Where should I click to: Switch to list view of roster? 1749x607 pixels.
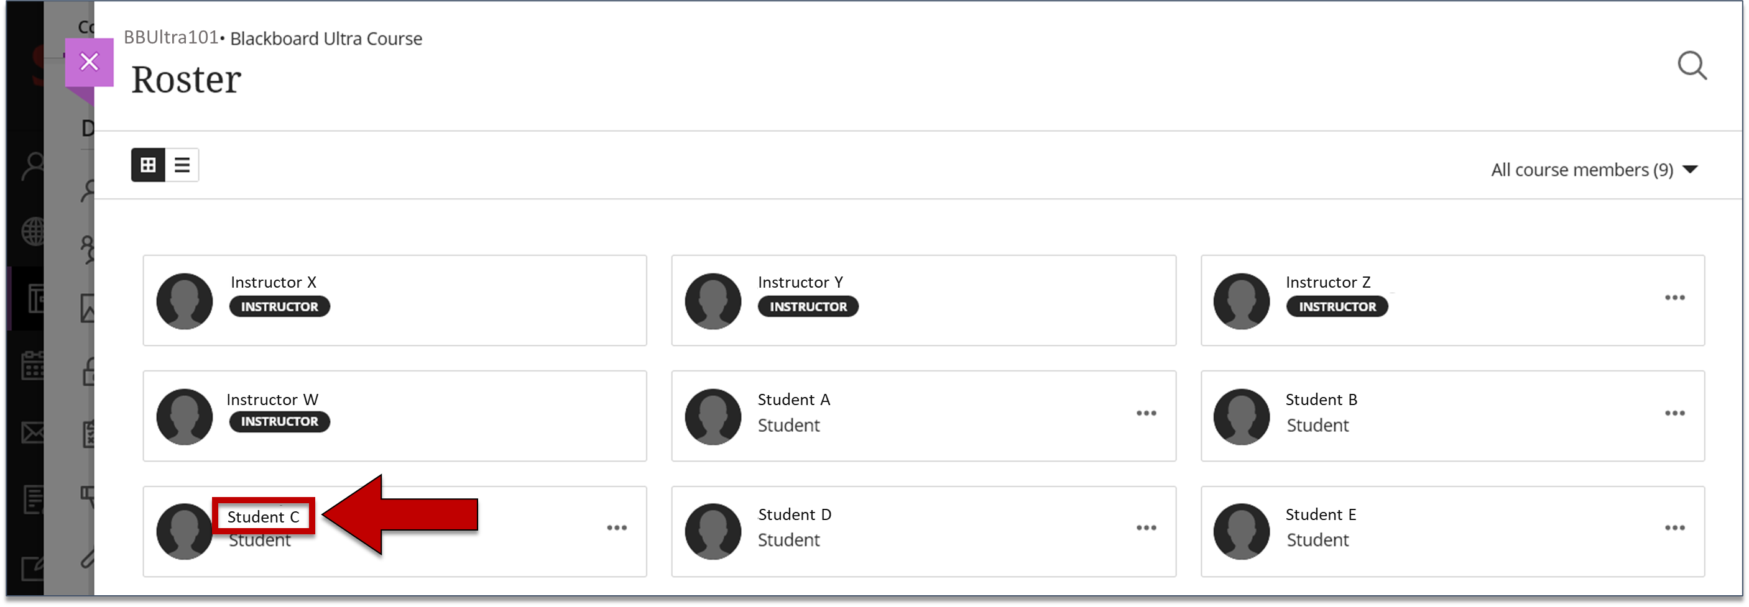(182, 165)
